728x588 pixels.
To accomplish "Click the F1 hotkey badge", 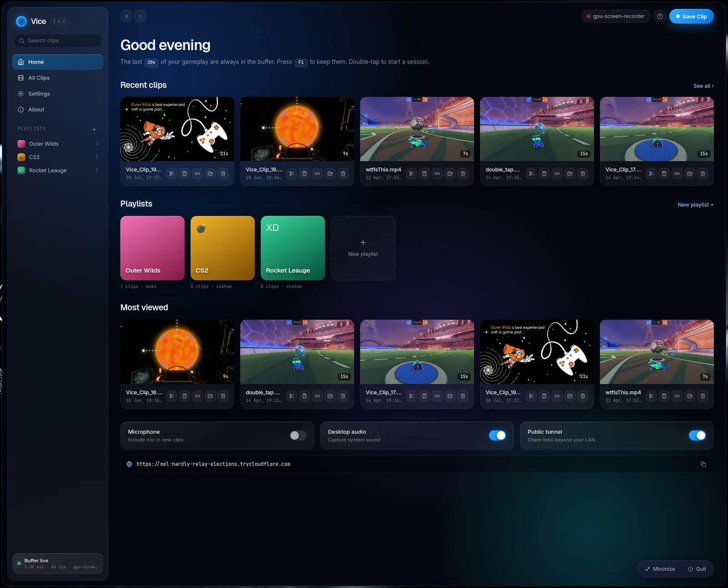I will [301, 62].
